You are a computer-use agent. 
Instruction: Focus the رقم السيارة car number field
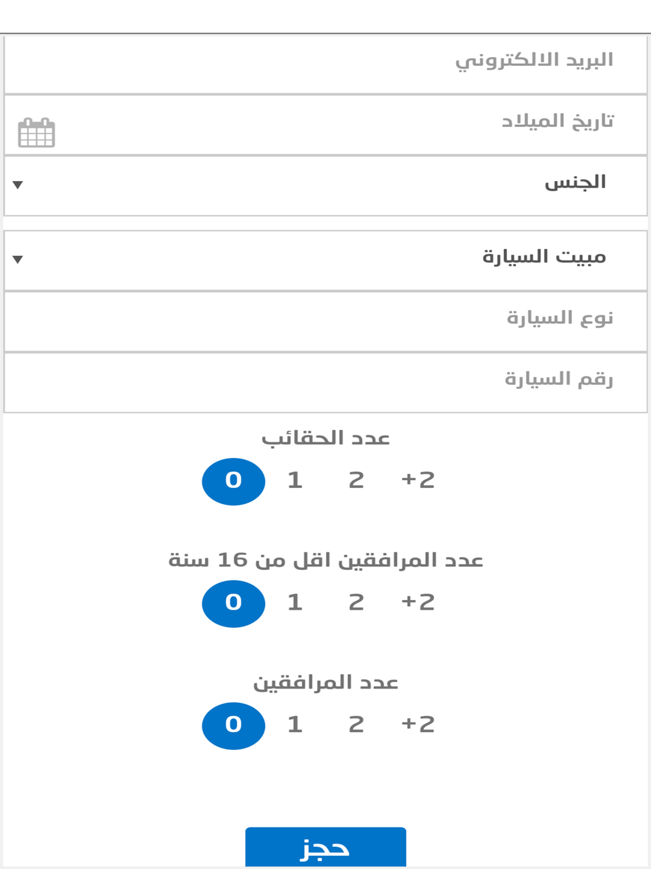[325, 383]
